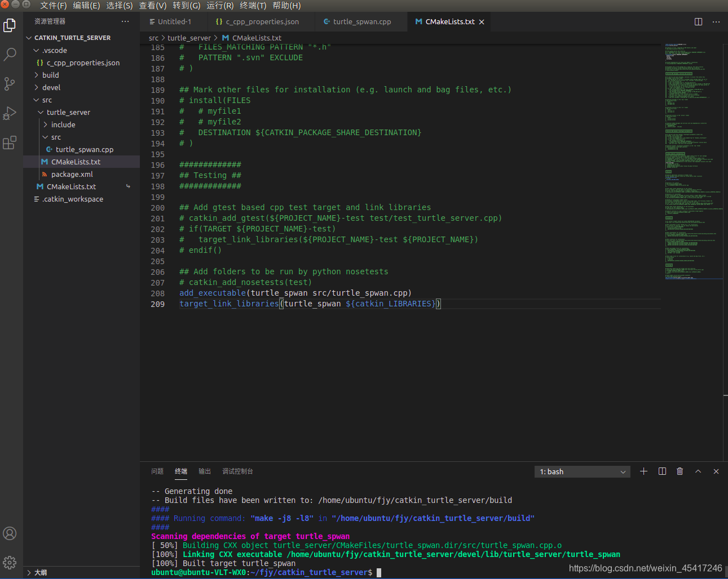Open the 终端(T) menu
Image resolution: width=728 pixels, height=579 pixels.
tap(253, 6)
